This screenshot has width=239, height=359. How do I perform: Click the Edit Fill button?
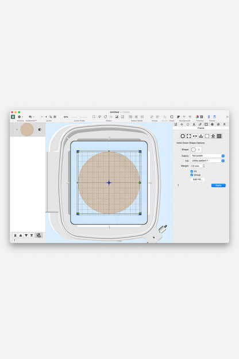198,179
